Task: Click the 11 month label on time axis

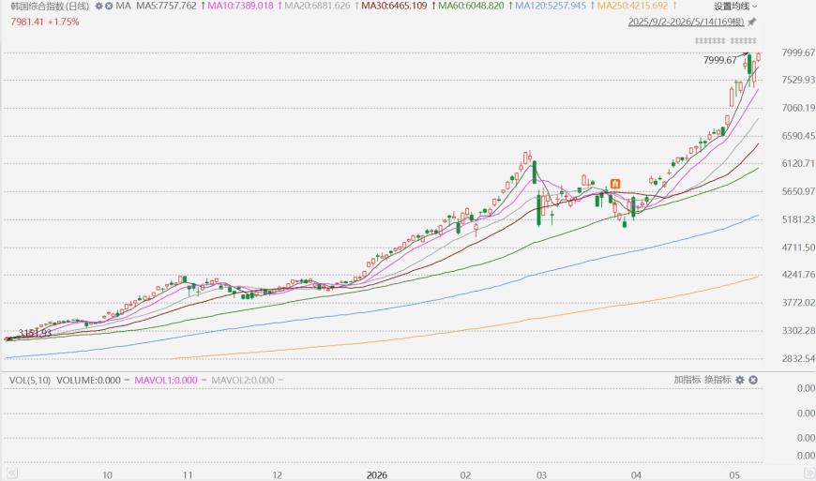Action: coord(188,474)
